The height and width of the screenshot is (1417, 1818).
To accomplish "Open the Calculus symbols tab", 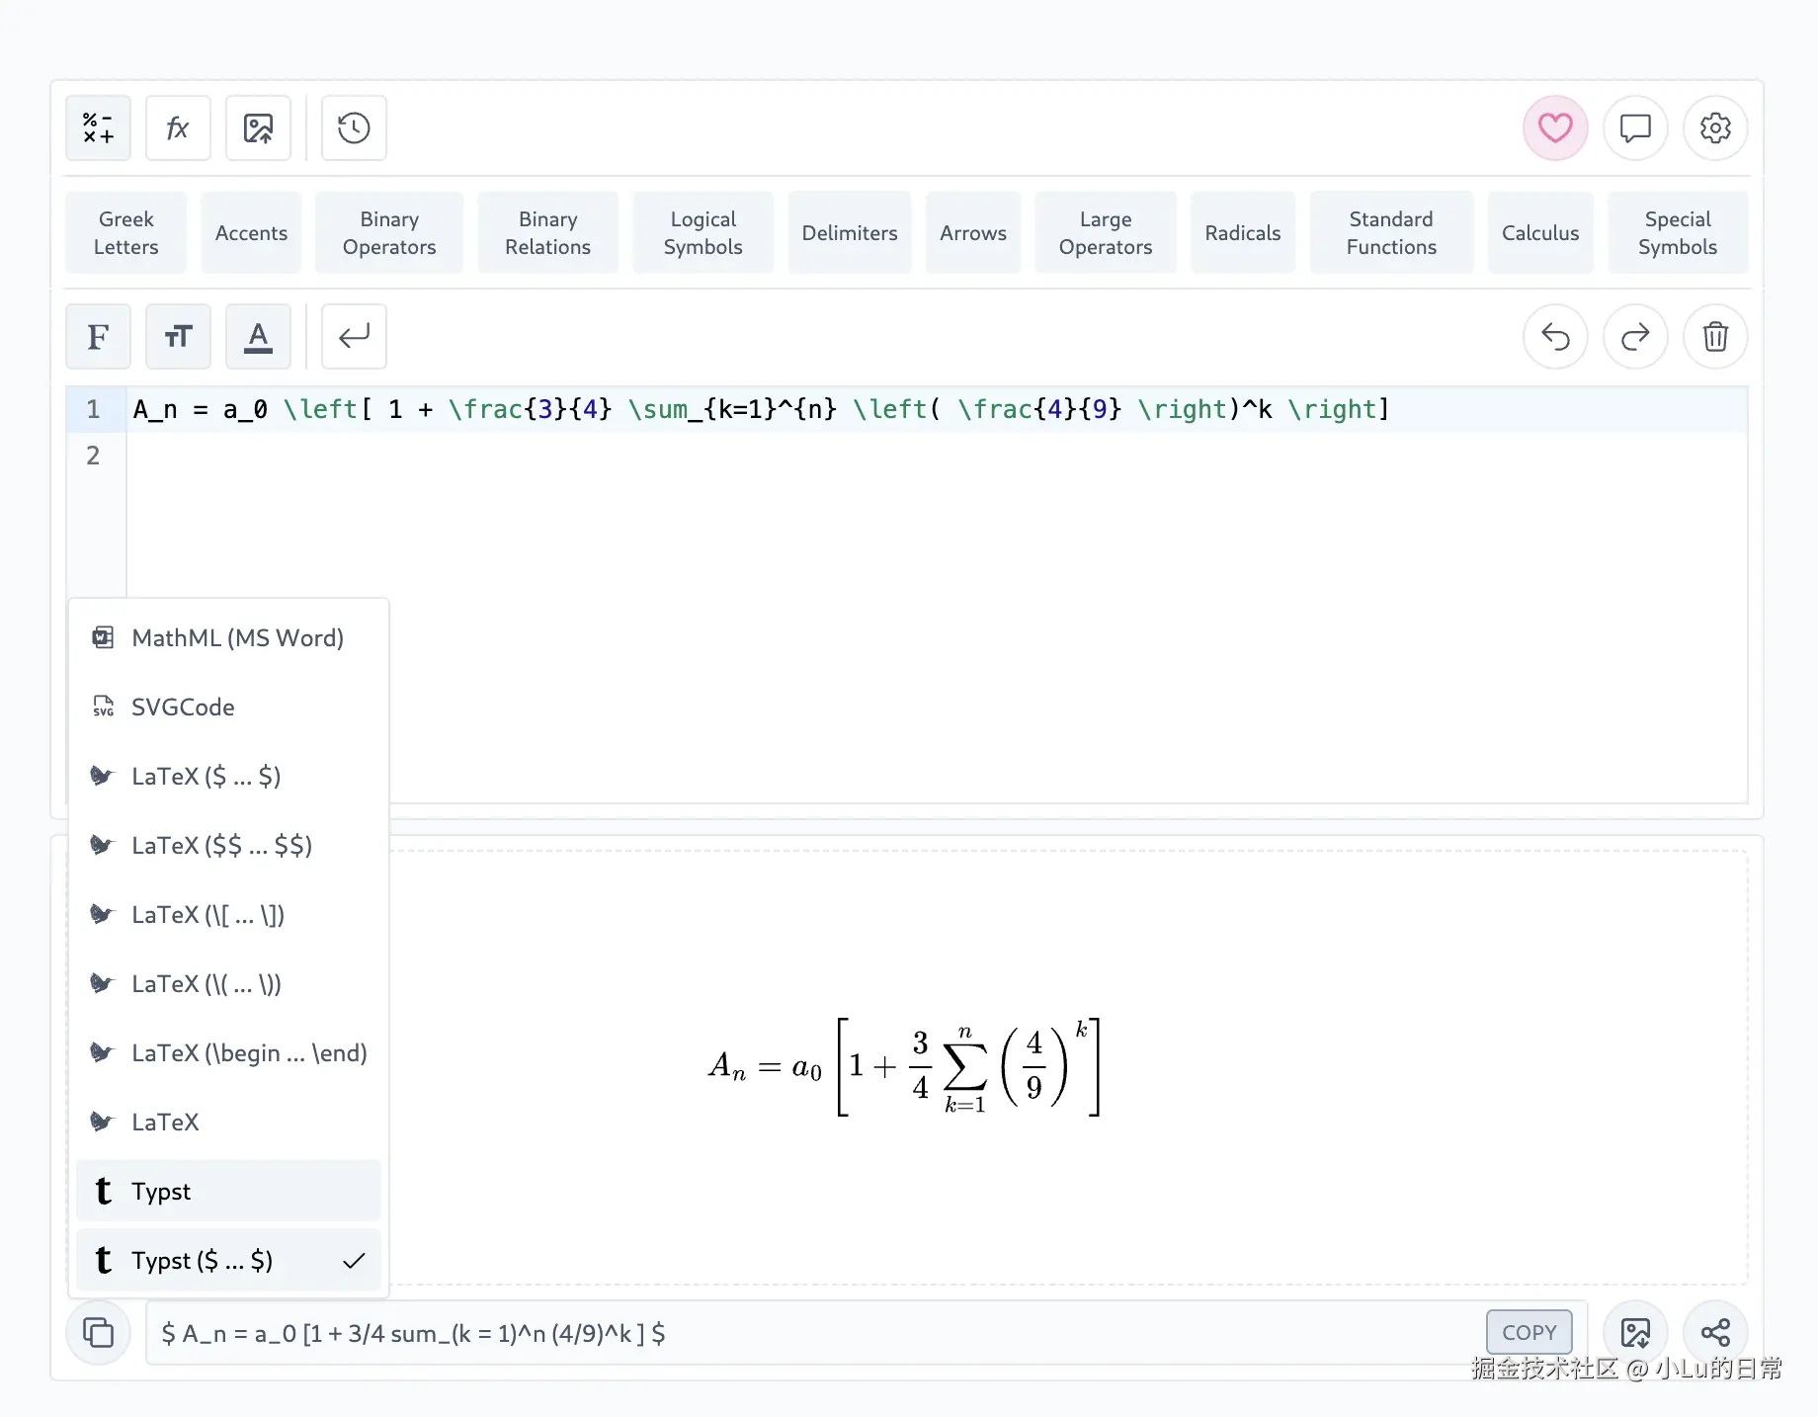I will (1539, 233).
